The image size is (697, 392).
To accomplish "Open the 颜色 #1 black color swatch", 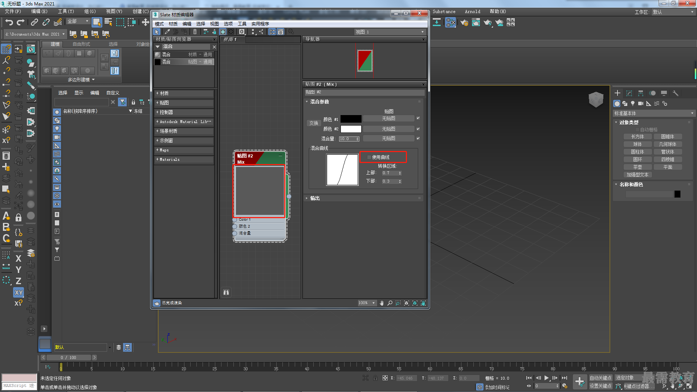I will (x=351, y=119).
